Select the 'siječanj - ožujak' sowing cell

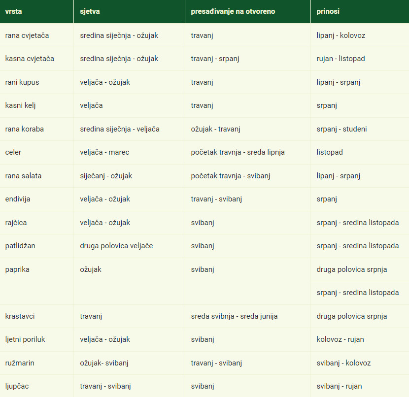point(106,176)
